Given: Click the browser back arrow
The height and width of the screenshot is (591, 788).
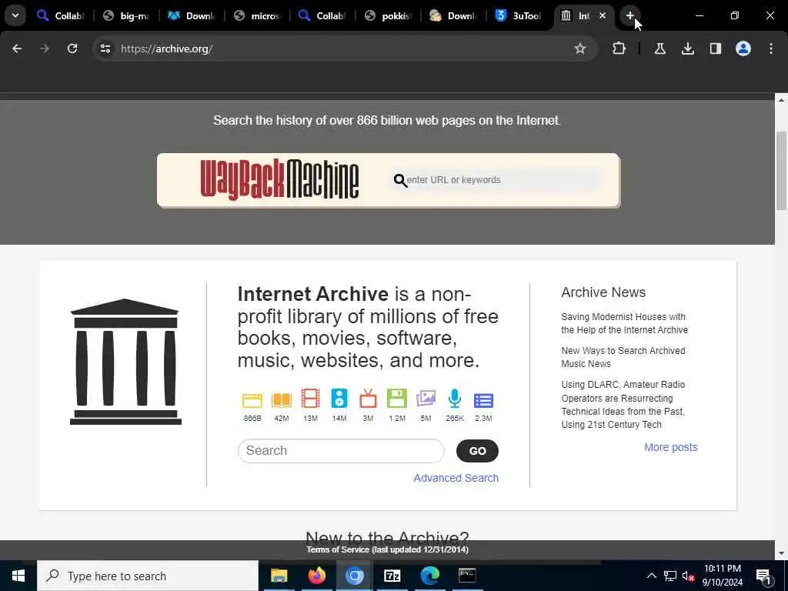Looking at the screenshot, I should point(17,48).
